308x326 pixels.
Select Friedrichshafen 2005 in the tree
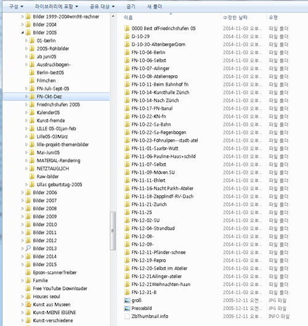58,105
